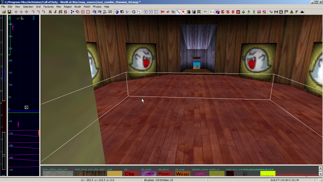Image resolution: width=323 pixels, height=182 pixels.
Task: Rotate selection around the Y axis
Action: 38,12
